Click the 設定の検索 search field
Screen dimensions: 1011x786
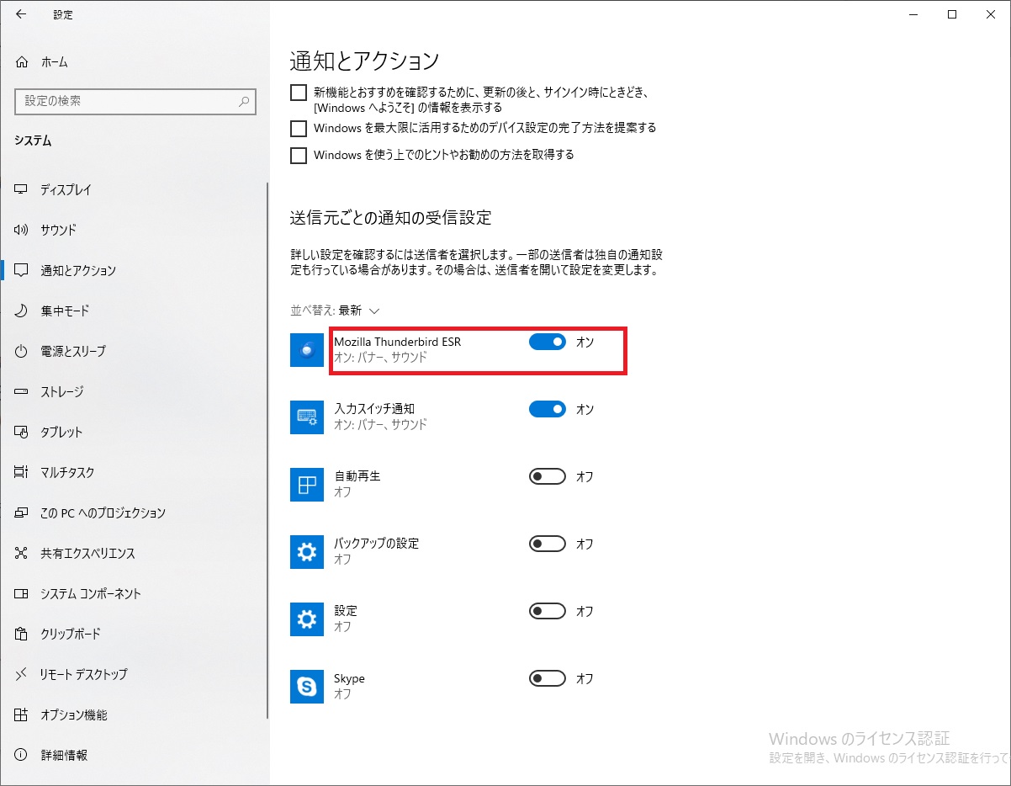[x=135, y=101]
